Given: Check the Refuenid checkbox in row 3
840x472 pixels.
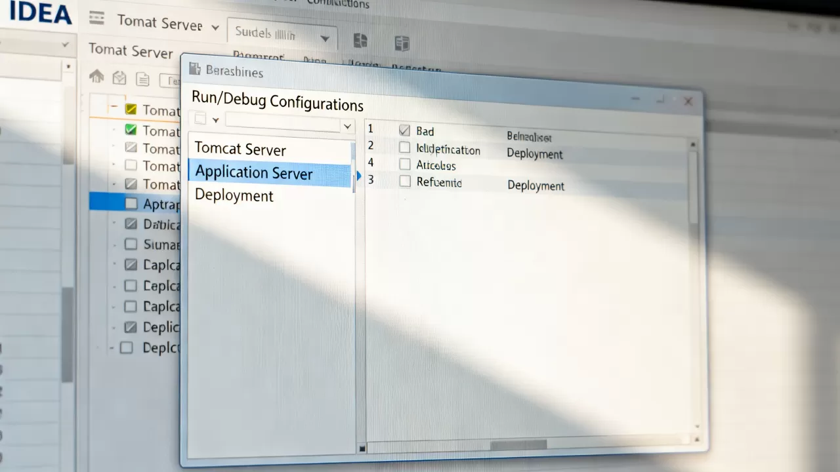Looking at the screenshot, I should pos(405,181).
